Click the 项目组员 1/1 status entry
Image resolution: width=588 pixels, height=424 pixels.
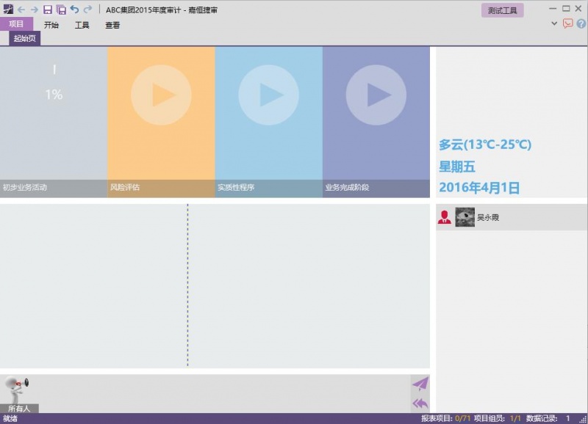(x=498, y=418)
